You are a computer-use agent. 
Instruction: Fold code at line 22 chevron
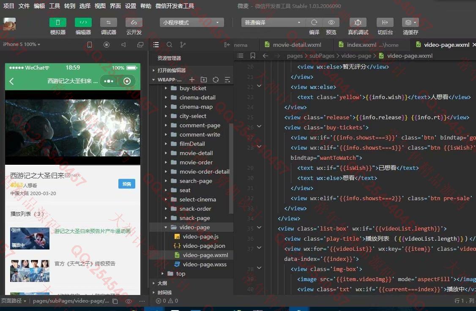tap(259, 86)
